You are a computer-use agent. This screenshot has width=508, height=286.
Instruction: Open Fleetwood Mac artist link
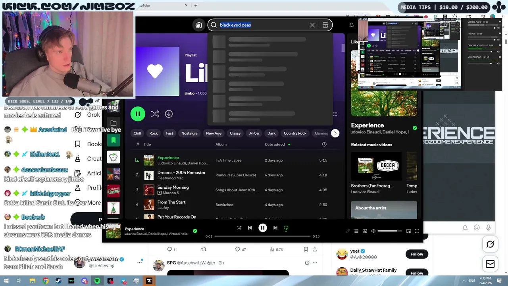tap(170, 178)
